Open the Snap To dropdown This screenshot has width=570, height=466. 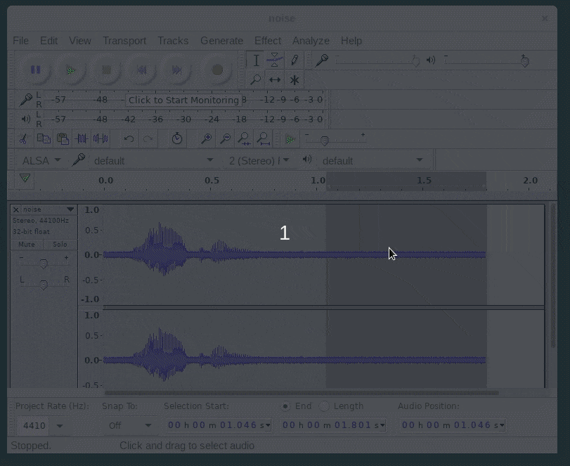coord(130,425)
